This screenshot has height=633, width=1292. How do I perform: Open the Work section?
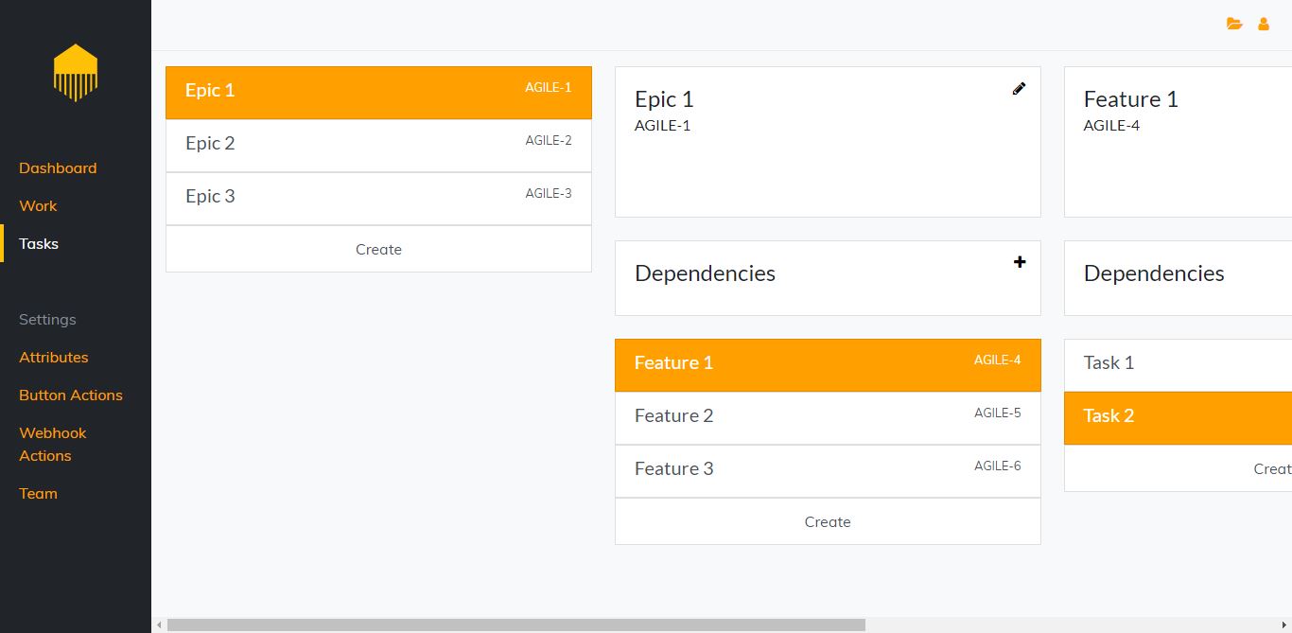(x=38, y=205)
